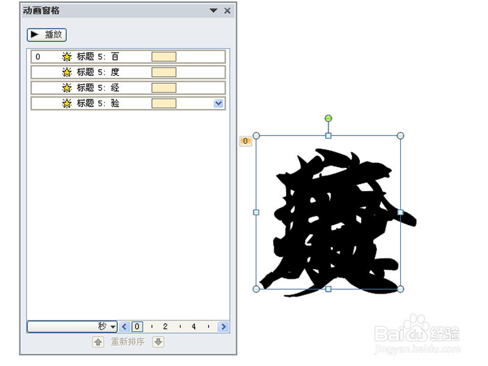Click the timeline left arrow
Image resolution: width=488 pixels, height=366 pixels.
click(x=124, y=326)
